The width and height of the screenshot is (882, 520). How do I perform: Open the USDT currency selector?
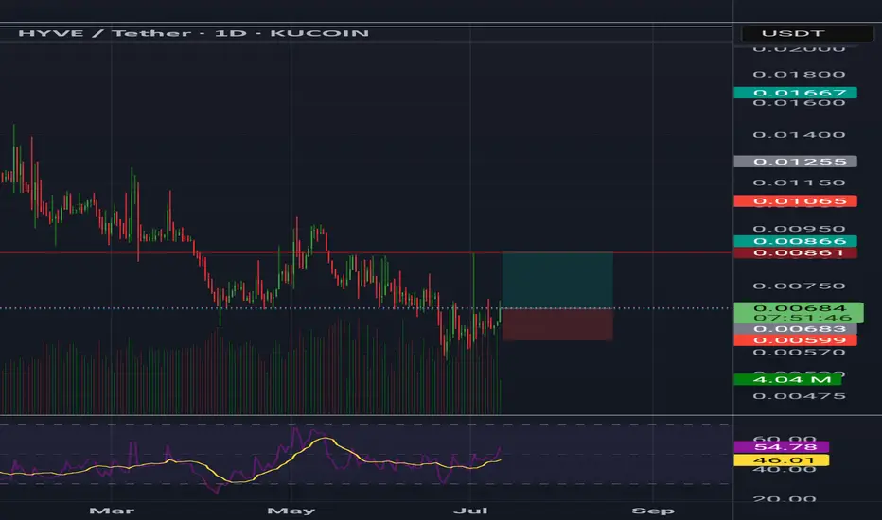[x=807, y=33]
